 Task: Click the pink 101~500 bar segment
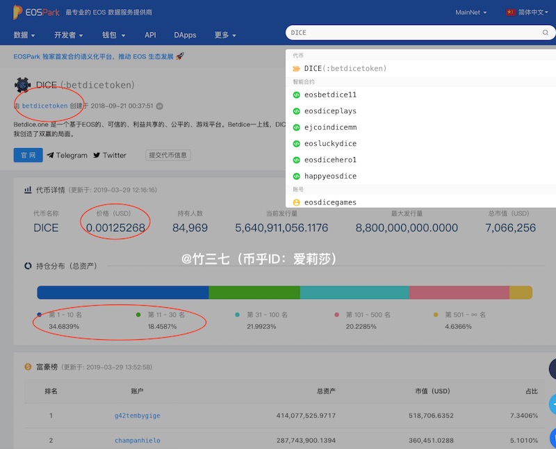click(459, 293)
